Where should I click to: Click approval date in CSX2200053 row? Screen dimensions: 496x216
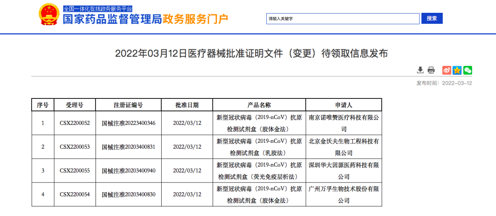pyautogui.click(x=187, y=147)
